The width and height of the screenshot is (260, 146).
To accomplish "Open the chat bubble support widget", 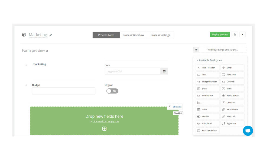I will (248, 131).
